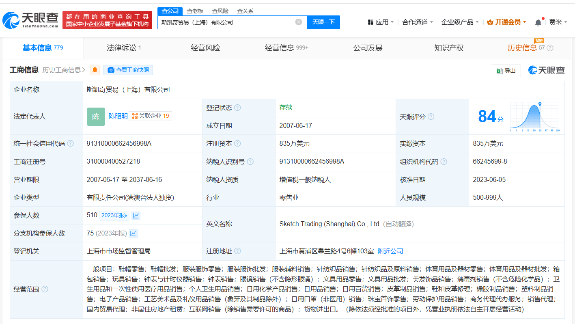Click the help icon next to 纳税人识别号

coord(250,162)
